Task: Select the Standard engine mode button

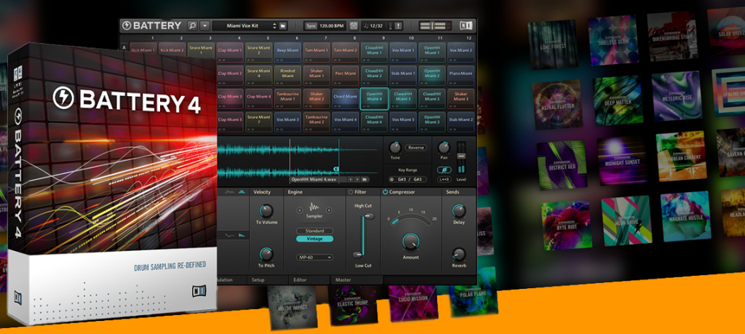Action: pos(315,231)
